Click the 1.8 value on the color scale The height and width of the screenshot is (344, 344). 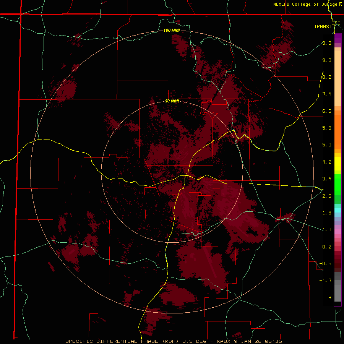(327, 213)
